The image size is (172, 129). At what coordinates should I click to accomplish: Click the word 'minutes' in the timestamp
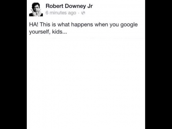pyautogui.click(x=58, y=13)
